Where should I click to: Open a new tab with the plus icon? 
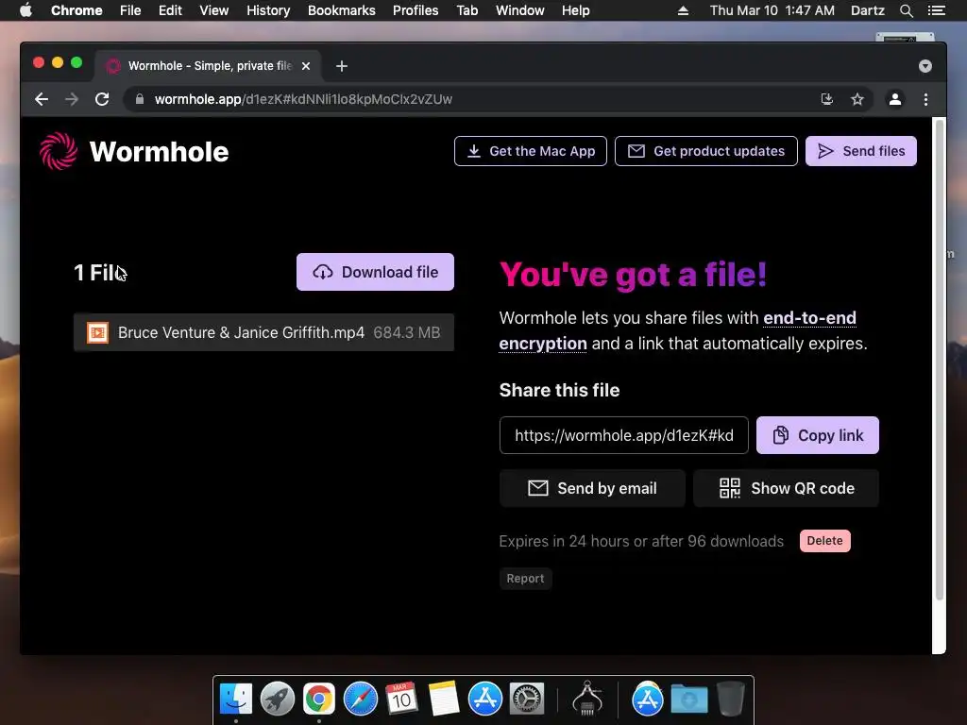click(x=342, y=66)
